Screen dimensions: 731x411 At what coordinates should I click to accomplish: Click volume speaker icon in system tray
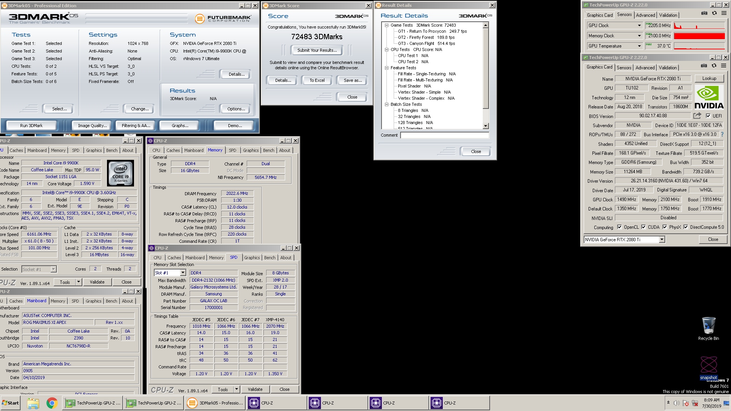click(x=677, y=403)
